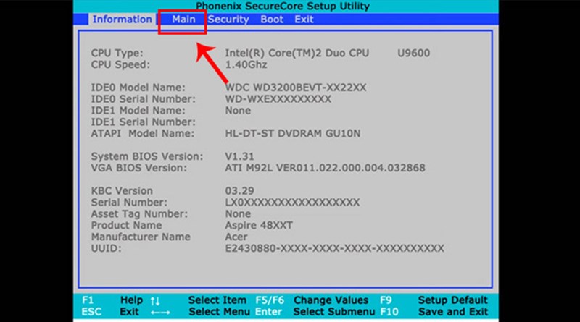Click the UUID label
The image size is (580, 322).
[x=106, y=248]
